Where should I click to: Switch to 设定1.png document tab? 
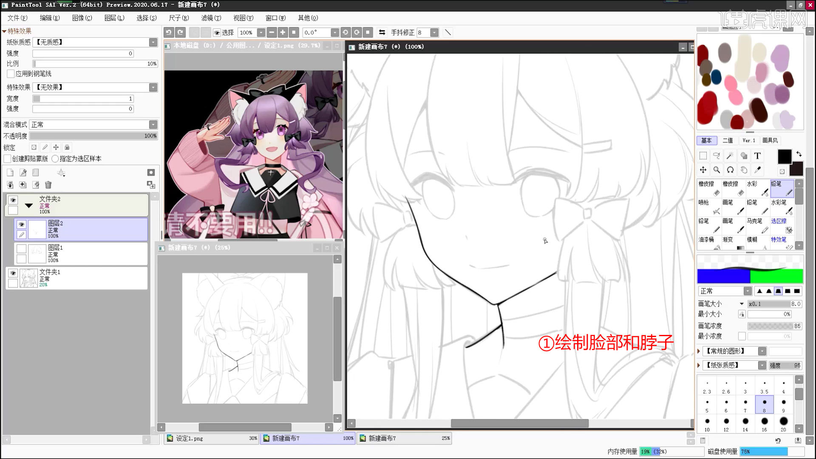click(212, 439)
